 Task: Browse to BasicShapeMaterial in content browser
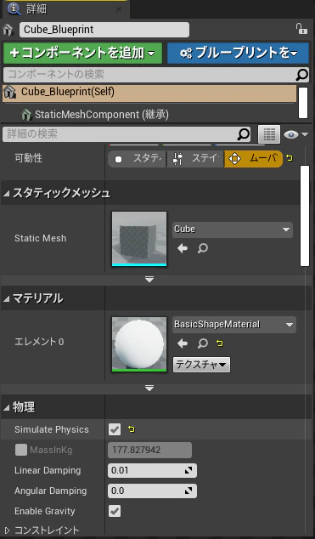pos(203,343)
